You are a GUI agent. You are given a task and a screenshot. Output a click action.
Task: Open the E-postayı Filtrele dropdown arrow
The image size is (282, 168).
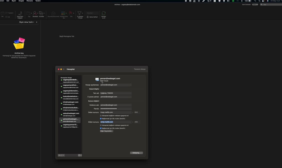tap(82, 13)
